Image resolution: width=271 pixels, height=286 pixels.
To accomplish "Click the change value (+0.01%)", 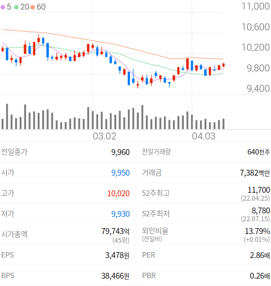I will (257, 239).
